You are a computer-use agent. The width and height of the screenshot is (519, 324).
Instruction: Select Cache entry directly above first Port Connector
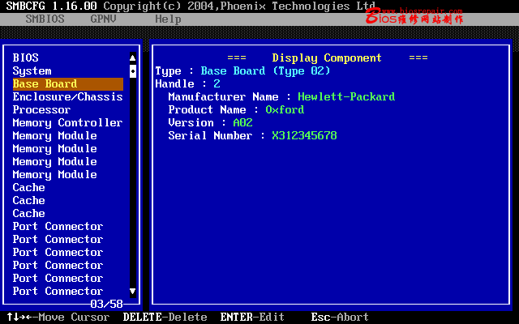pyautogui.click(x=29, y=214)
